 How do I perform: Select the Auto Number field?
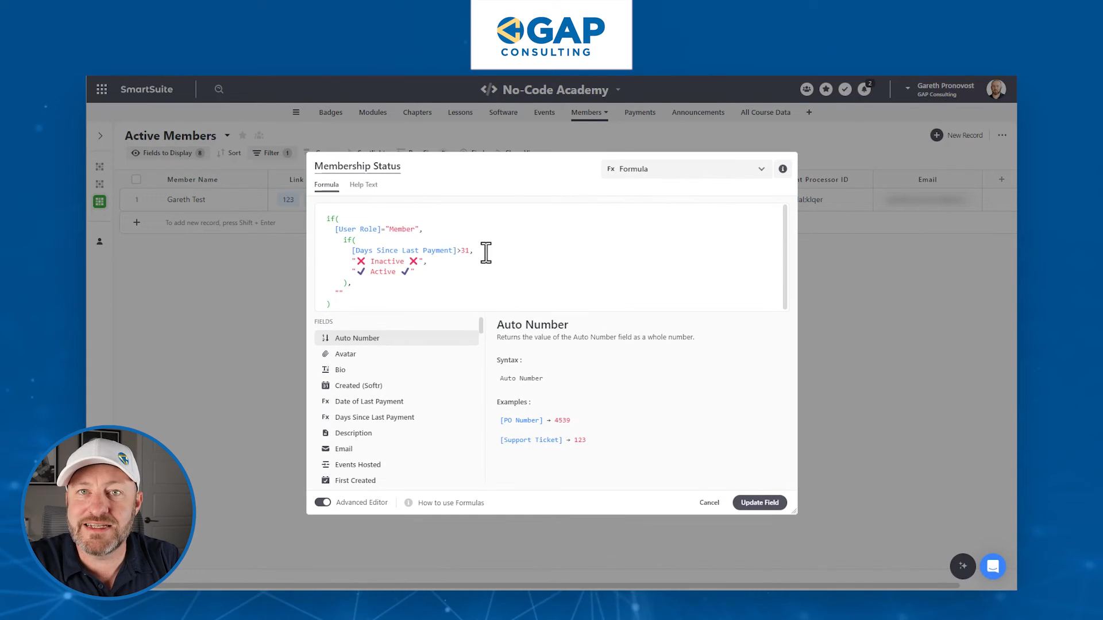[396, 338]
